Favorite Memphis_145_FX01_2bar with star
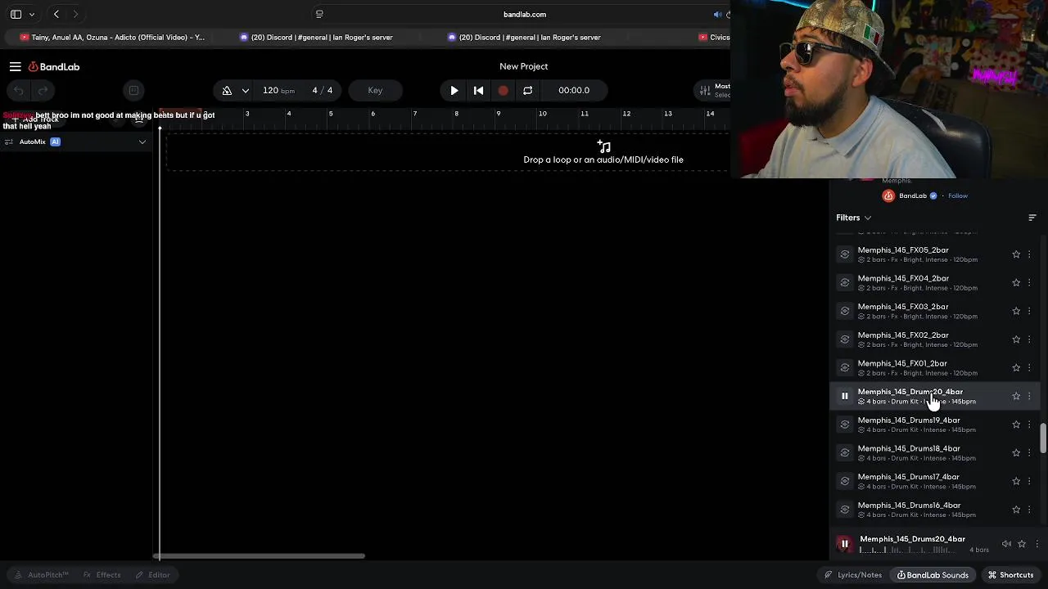The width and height of the screenshot is (1048, 589). click(1016, 368)
